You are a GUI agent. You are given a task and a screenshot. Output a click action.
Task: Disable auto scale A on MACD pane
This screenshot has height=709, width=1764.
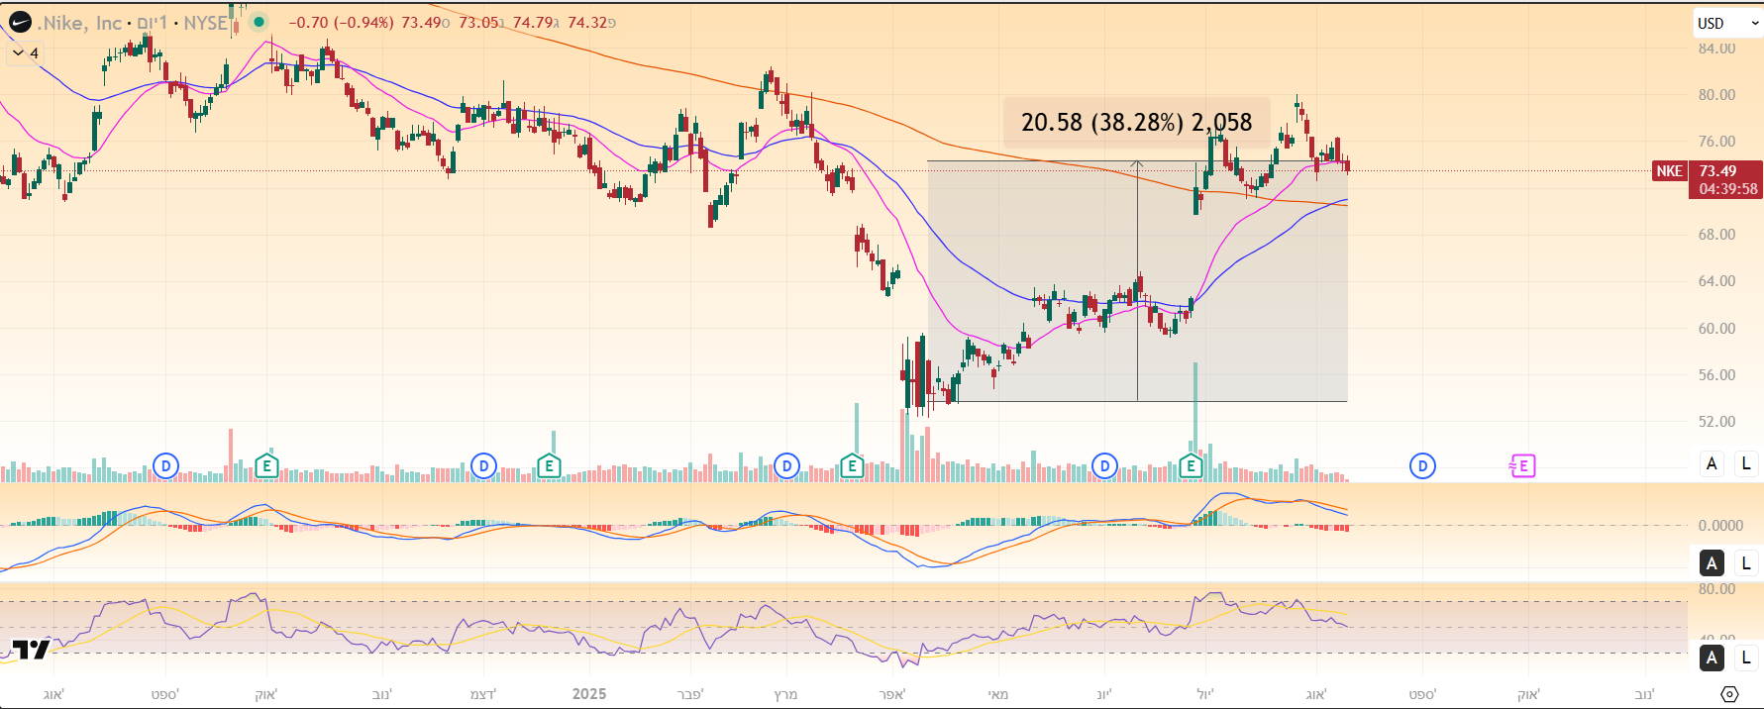coord(1712,562)
